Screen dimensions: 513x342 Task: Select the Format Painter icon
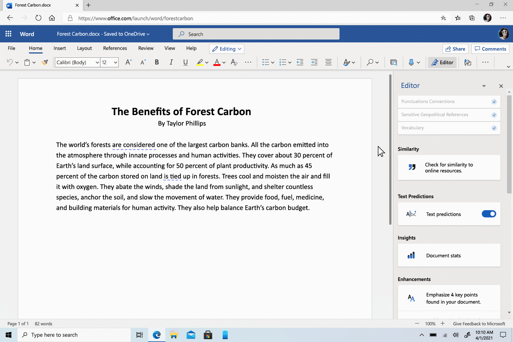click(x=45, y=62)
